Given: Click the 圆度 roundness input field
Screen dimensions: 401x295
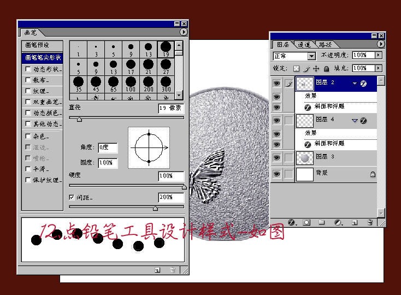Looking at the screenshot, I should (108, 163).
